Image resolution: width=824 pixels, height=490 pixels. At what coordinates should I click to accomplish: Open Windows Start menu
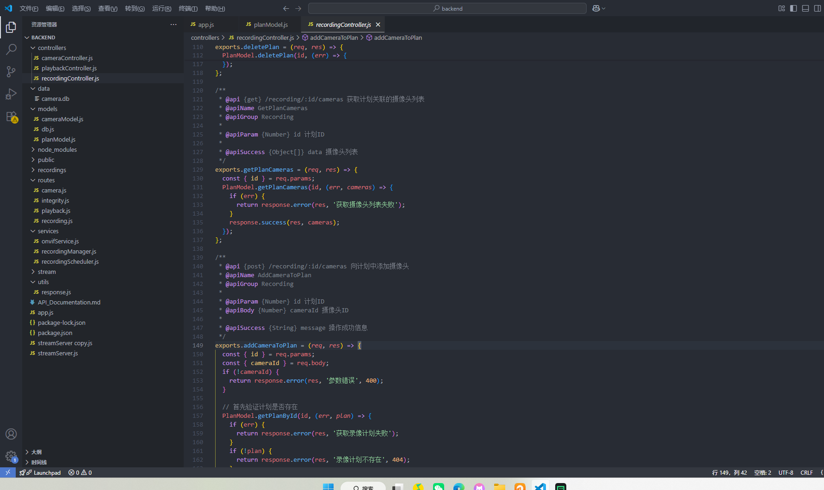coord(328,486)
